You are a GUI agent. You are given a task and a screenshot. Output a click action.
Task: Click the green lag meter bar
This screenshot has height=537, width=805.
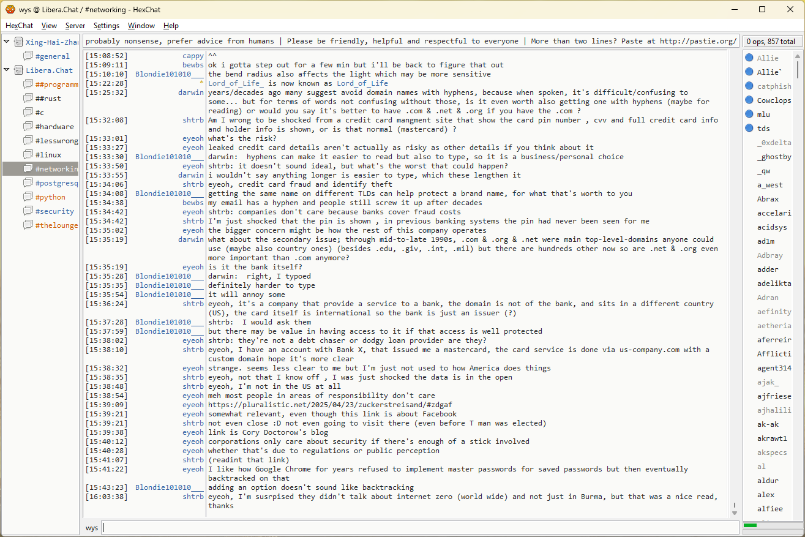(x=750, y=525)
